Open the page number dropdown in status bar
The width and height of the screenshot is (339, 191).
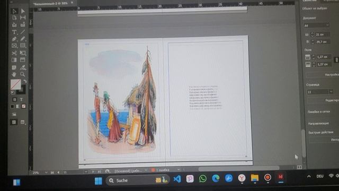pyautogui.click(x=86, y=172)
